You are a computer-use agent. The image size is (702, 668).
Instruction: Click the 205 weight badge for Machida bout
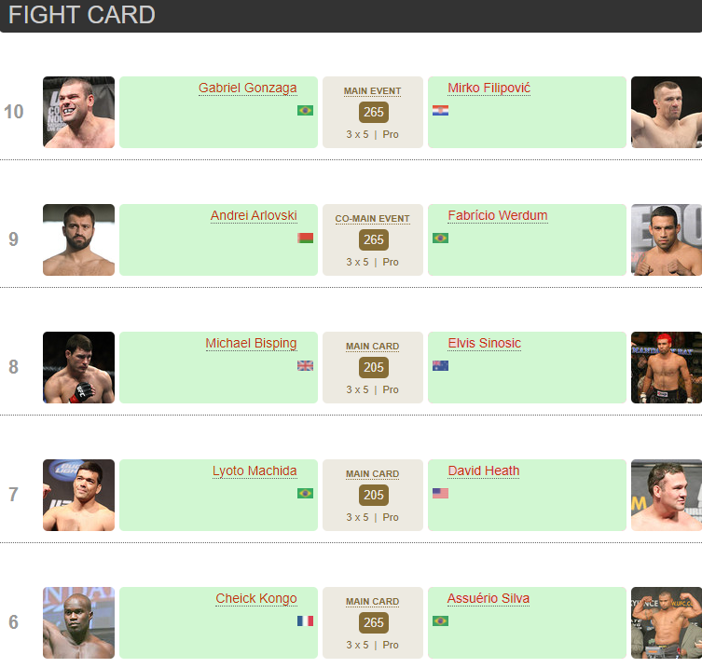pos(373,496)
